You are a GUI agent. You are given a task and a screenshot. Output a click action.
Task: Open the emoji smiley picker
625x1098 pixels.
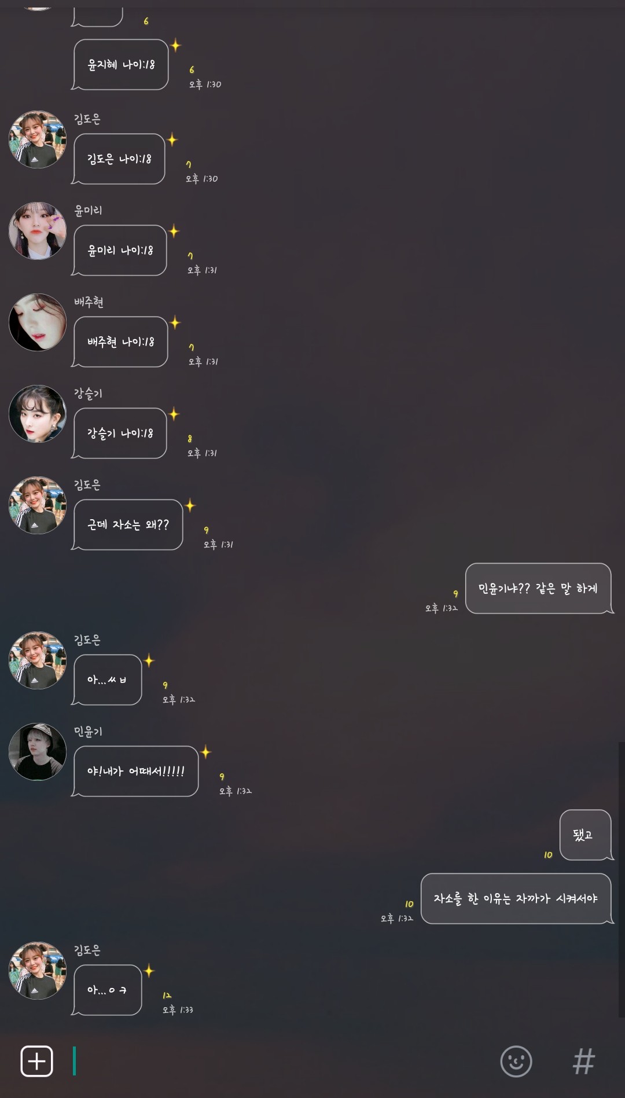(x=516, y=1061)
